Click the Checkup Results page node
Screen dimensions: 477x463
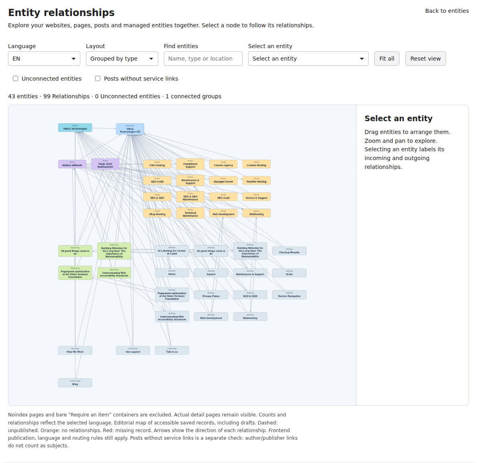[289, 251]
